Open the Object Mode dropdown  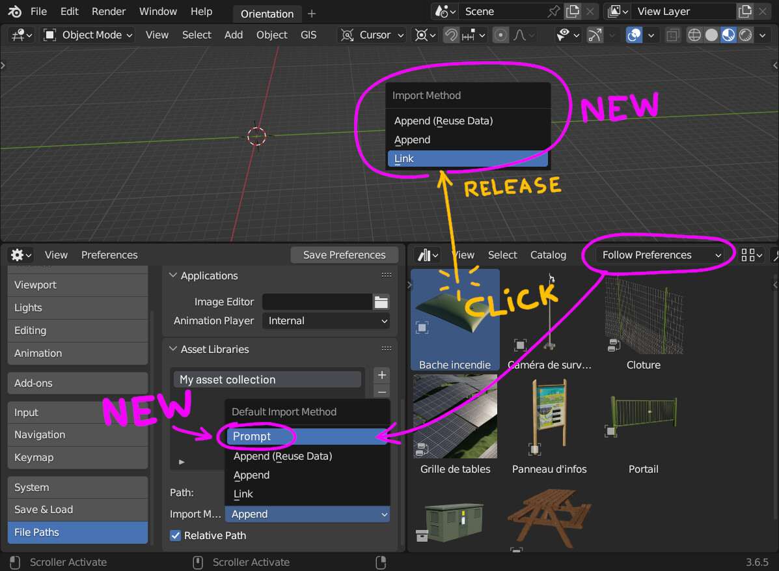(x=88, y=35)
